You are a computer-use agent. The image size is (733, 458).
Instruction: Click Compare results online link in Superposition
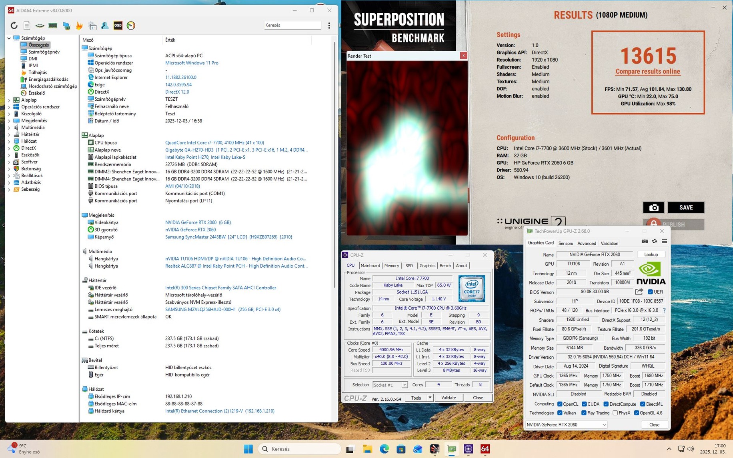coord(648,72)
